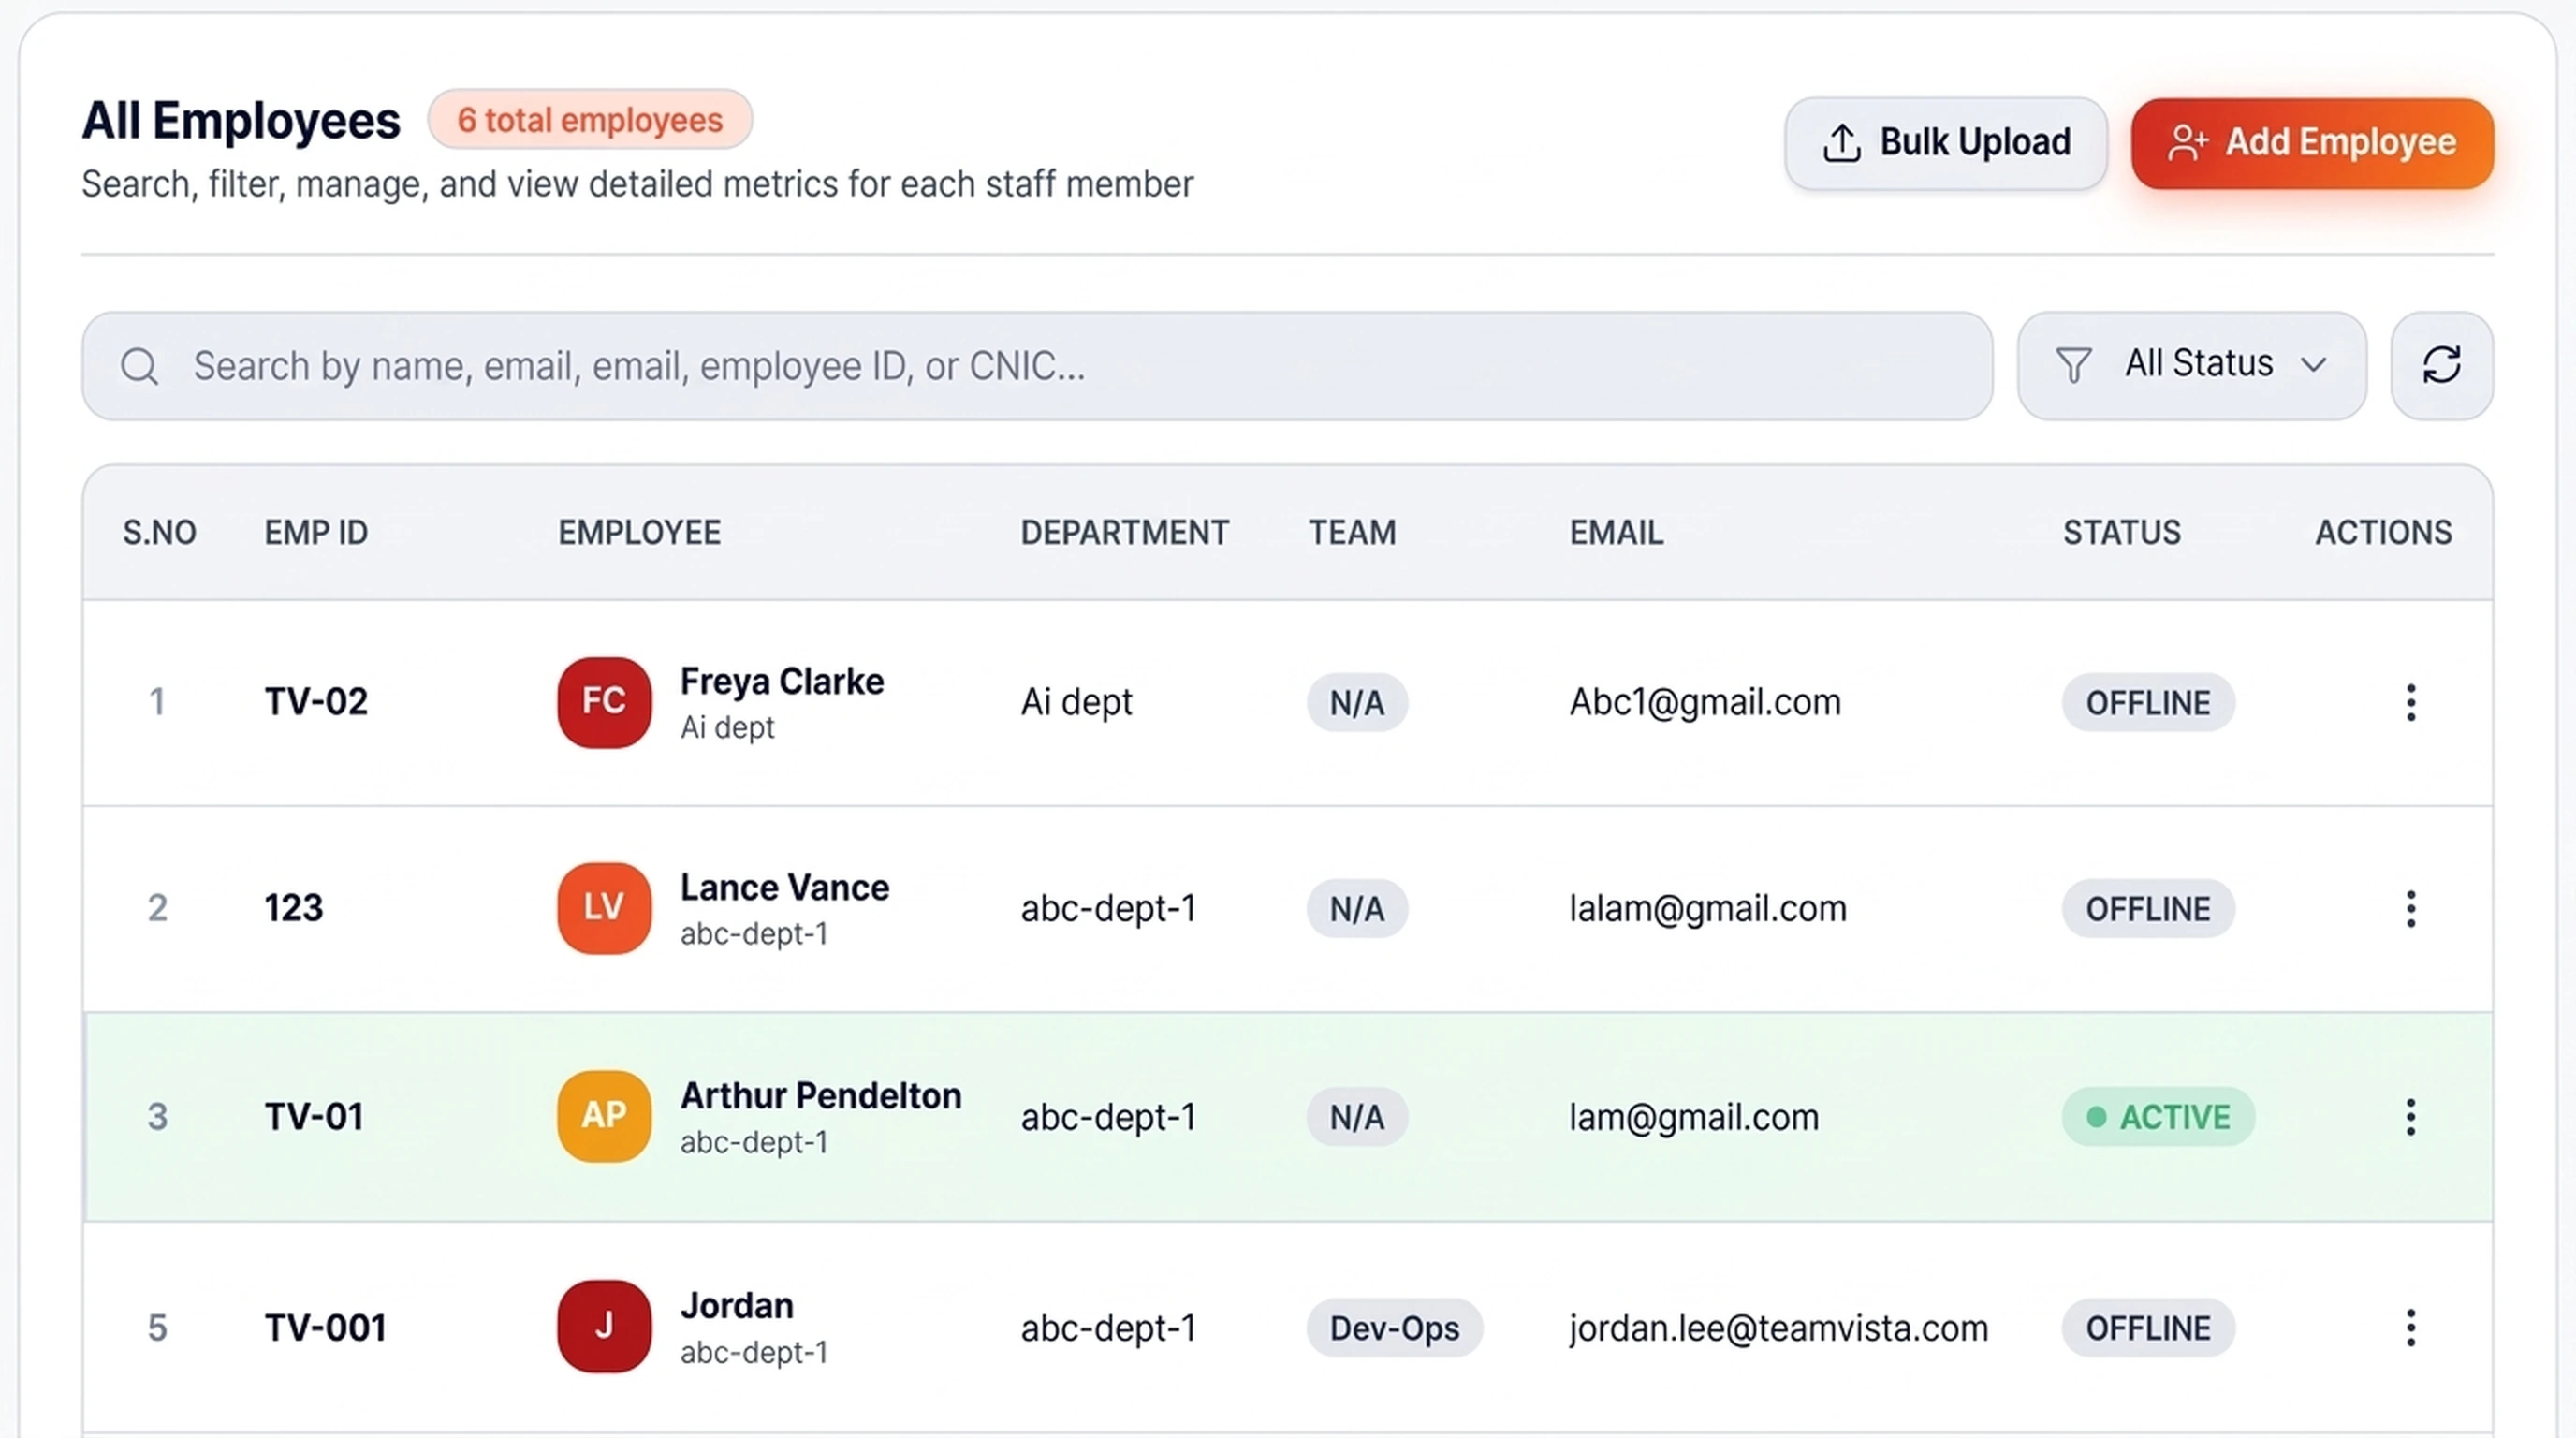Select employee ID 123

pyautogui.click(x=294, y=908)
